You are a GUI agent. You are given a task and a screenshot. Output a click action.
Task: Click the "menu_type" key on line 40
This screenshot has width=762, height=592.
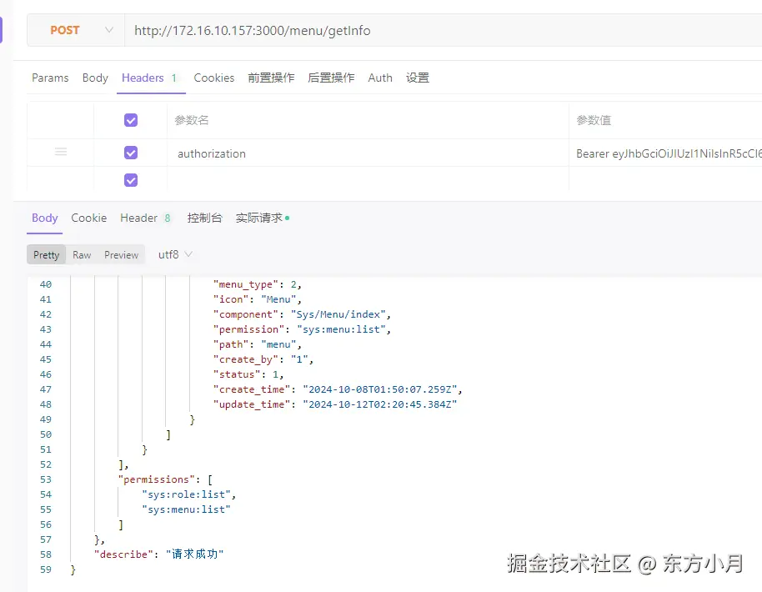[x=245, y=284]
